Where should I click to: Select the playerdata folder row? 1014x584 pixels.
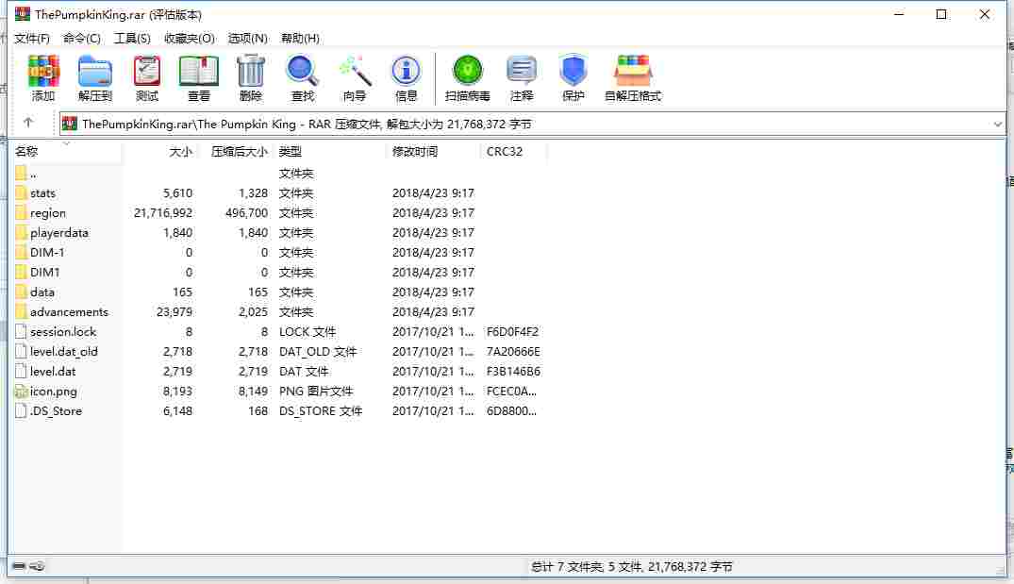pos(278,232)
